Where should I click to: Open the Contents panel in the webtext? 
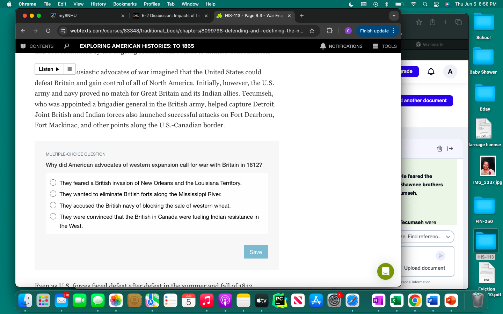37,46
